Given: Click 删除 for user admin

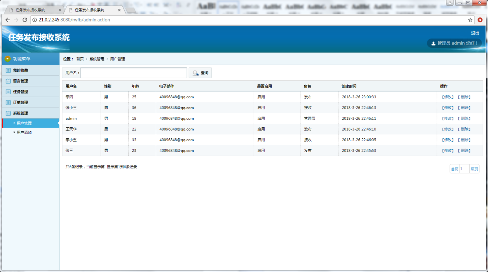Looking at the screenshot, I should click(464, 119).
